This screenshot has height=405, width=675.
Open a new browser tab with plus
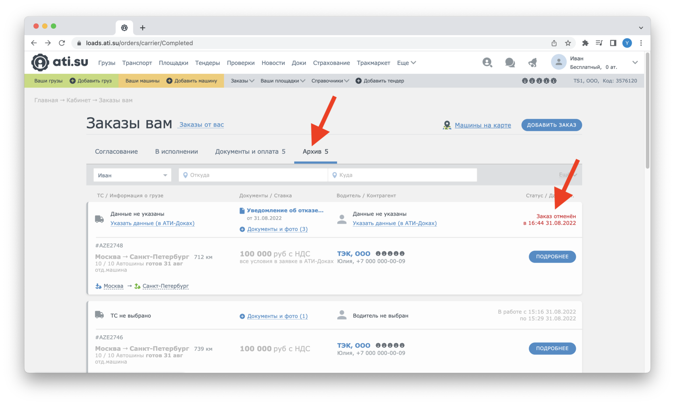pyautogui.click(x=143, y=28)
